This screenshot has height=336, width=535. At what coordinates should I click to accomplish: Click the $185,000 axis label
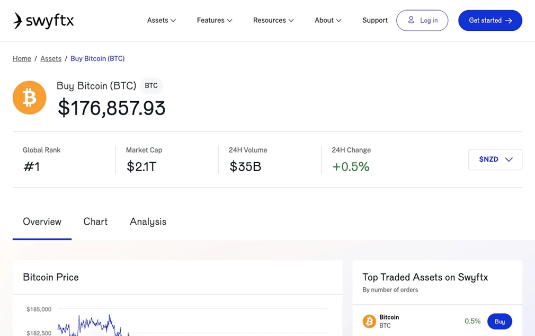point(39,310)
